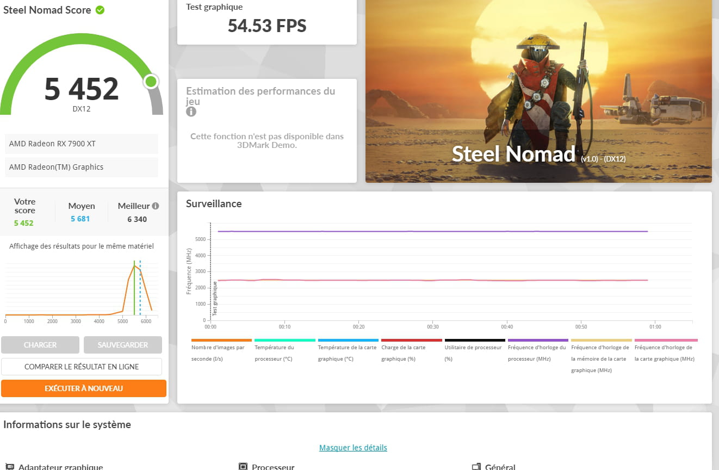
Task: Click the green knob on the score gauge
Action: (151, 82)
